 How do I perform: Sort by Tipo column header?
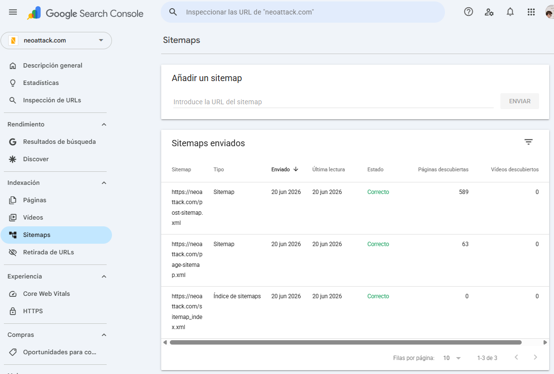tap(218, 169)
